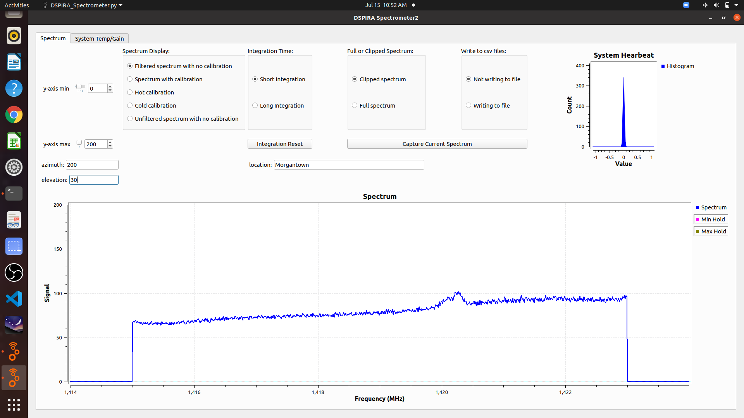Image resolution: width=744 pixels, height=418 pixels.
Task: Switch to the System Temp/Gain tab
Action: [x=99, y=39]
